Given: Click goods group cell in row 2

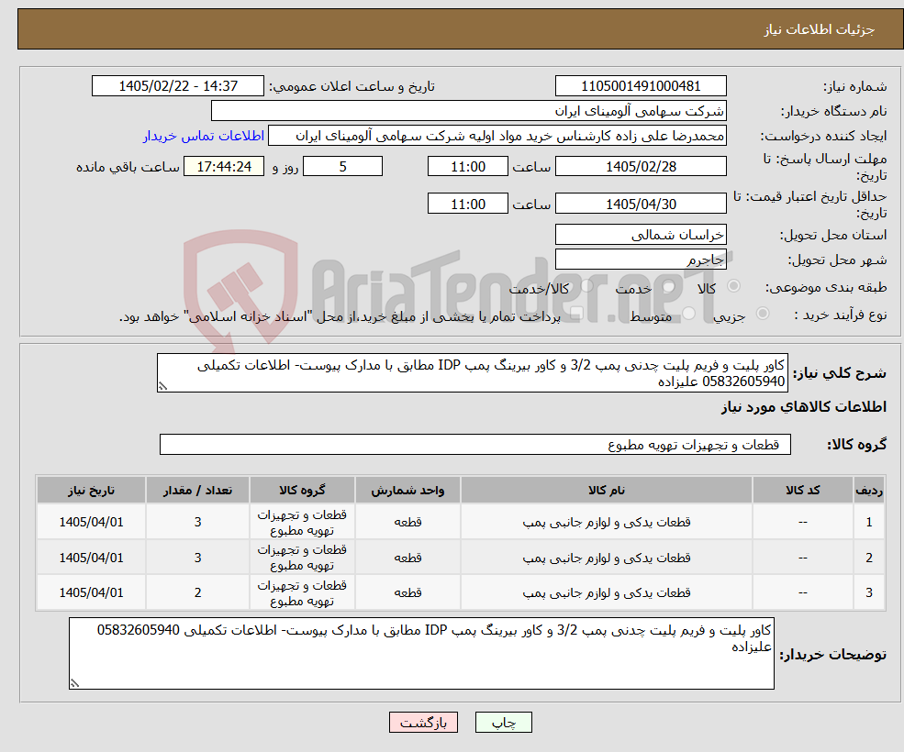Looking at the screenshot, I should click(x=302, y=558).
